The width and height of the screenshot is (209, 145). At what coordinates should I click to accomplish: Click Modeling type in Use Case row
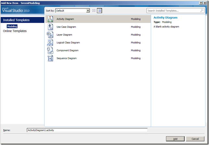[136, 27]
